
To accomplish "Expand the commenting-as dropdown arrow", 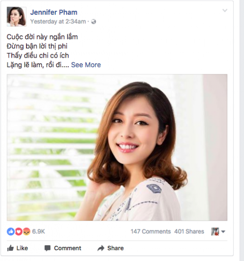I will [x=223, y=231].
